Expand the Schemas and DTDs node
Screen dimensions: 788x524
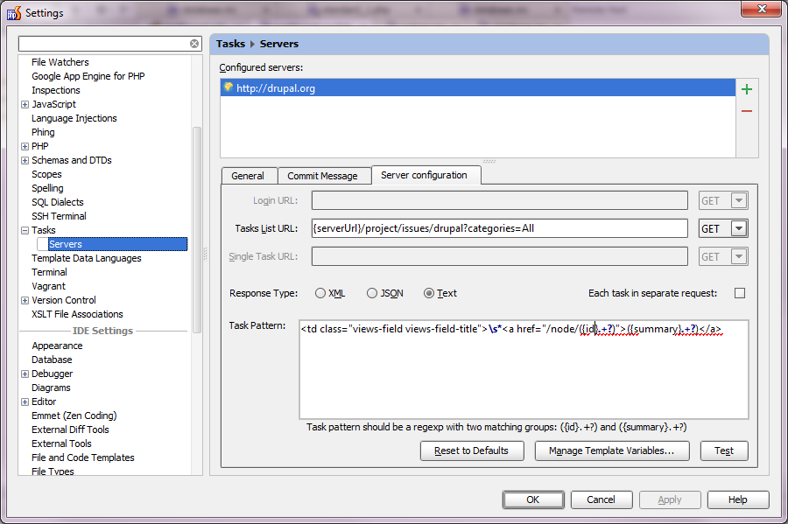coord(25,161)
